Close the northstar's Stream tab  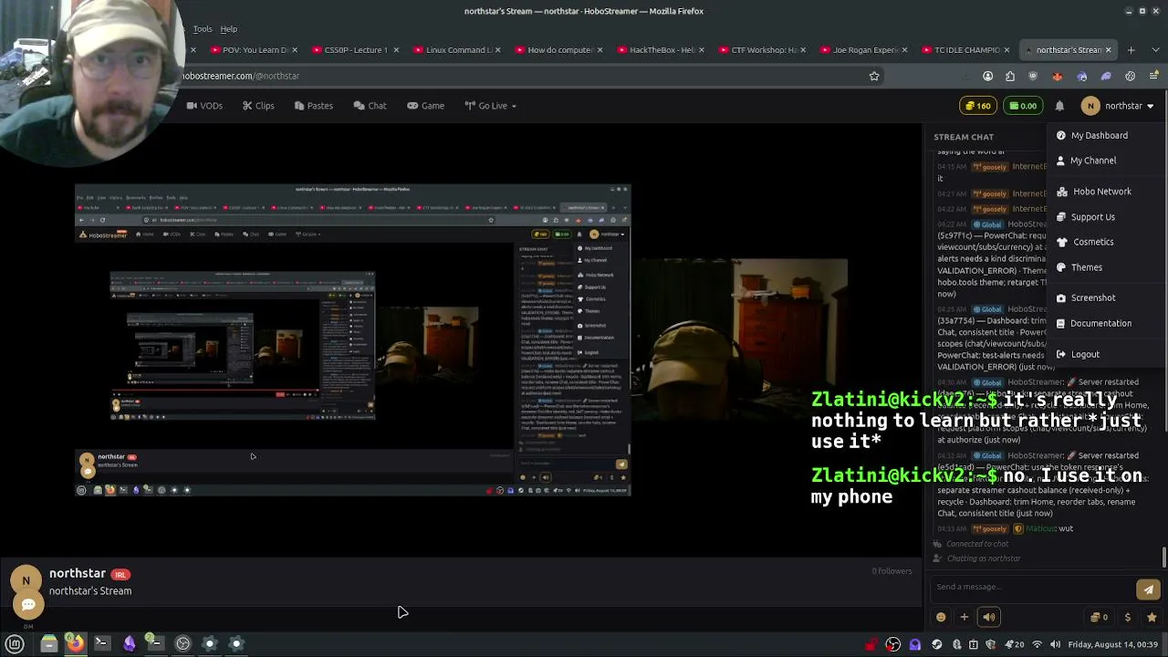point(1110,50)
